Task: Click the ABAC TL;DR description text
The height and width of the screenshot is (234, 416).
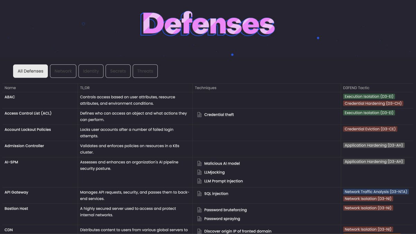Action: point(128,100)
